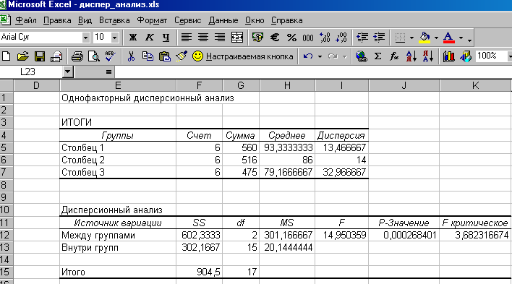Select cell with 14,950359
The image size is (512, 284).
point(341,235)
